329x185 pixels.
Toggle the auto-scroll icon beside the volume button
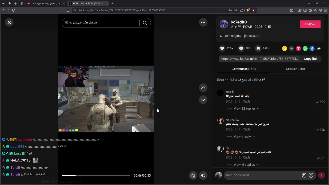pyautogui.click(x=193, y=175)
